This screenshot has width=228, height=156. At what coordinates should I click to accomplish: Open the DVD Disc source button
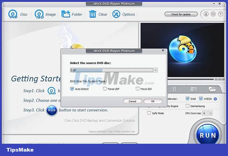18,14
